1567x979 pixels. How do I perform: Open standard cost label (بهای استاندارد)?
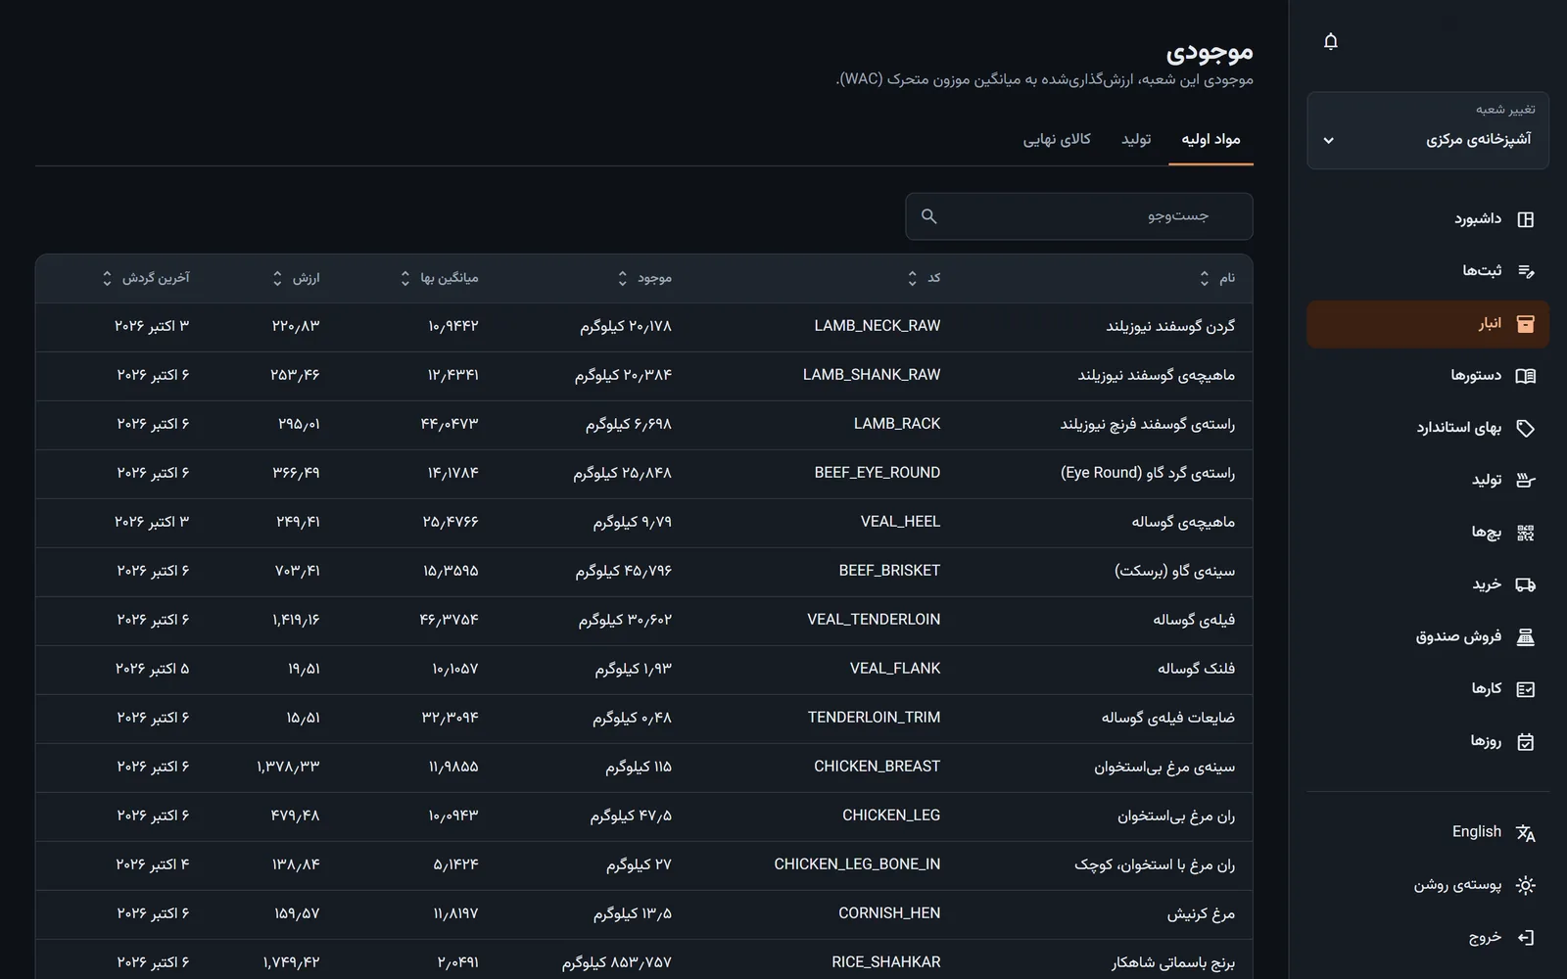pyautogui.click(x=1459, y=428)
